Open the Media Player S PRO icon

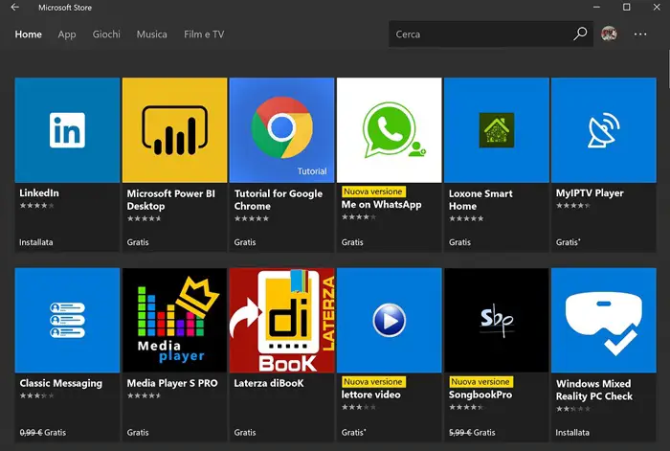(174, 320)
